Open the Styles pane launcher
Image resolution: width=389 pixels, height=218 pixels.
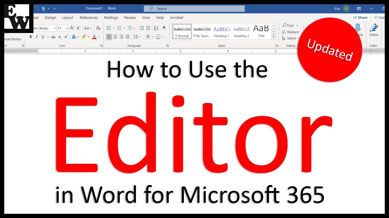(x=277, y=46)
